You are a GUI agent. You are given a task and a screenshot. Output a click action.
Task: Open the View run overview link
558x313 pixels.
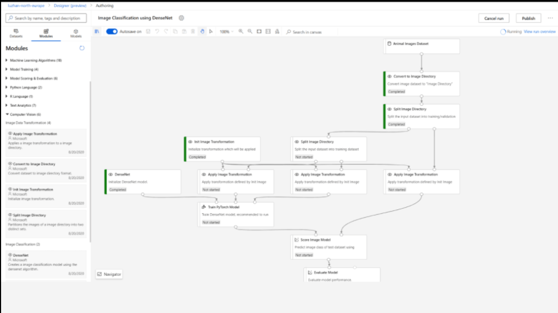[x=539, y=32]
